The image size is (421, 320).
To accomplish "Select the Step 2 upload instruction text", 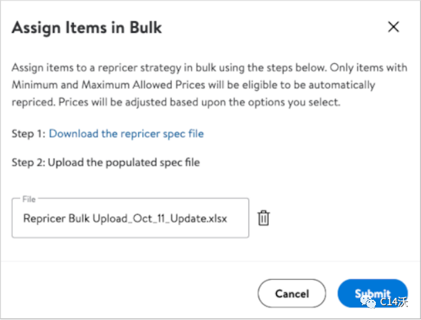I will [106, 162].
